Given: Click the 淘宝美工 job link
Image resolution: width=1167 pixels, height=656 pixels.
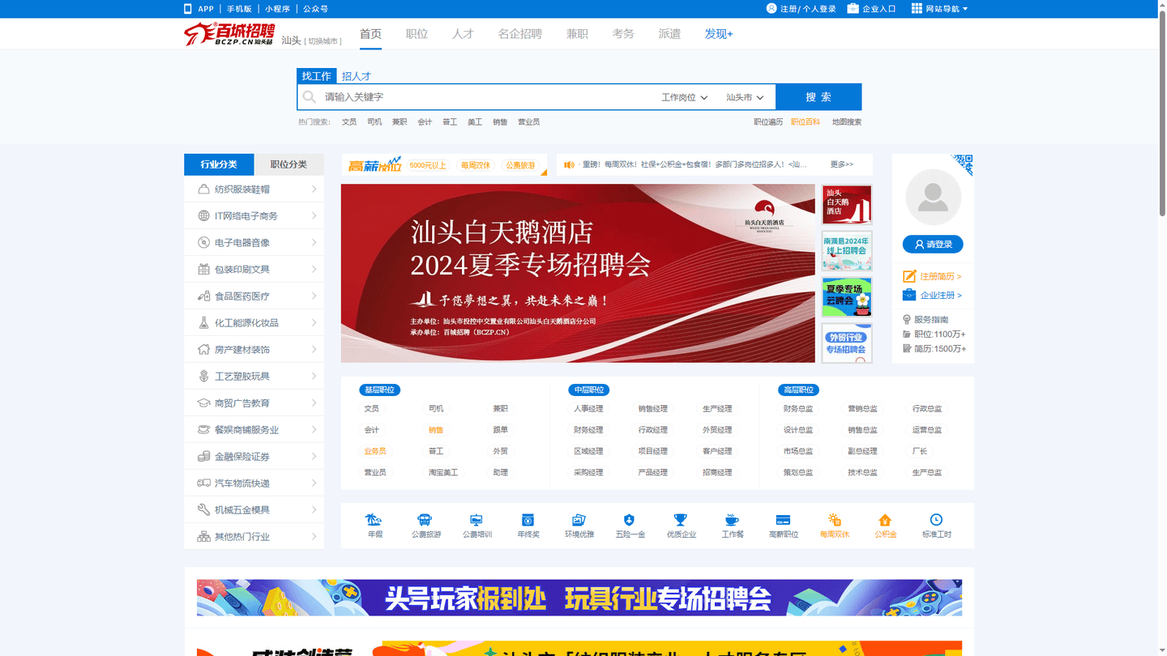Looking at the screenshot, I should pos(443,472).
